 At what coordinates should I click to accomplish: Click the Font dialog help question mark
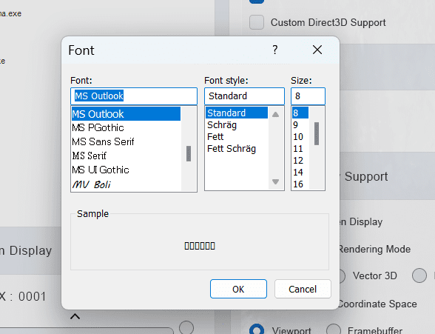[x=274, y=50]
